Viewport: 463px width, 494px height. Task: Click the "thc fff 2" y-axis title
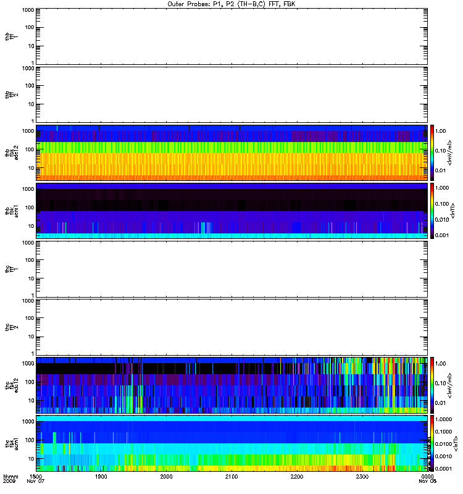11,327
